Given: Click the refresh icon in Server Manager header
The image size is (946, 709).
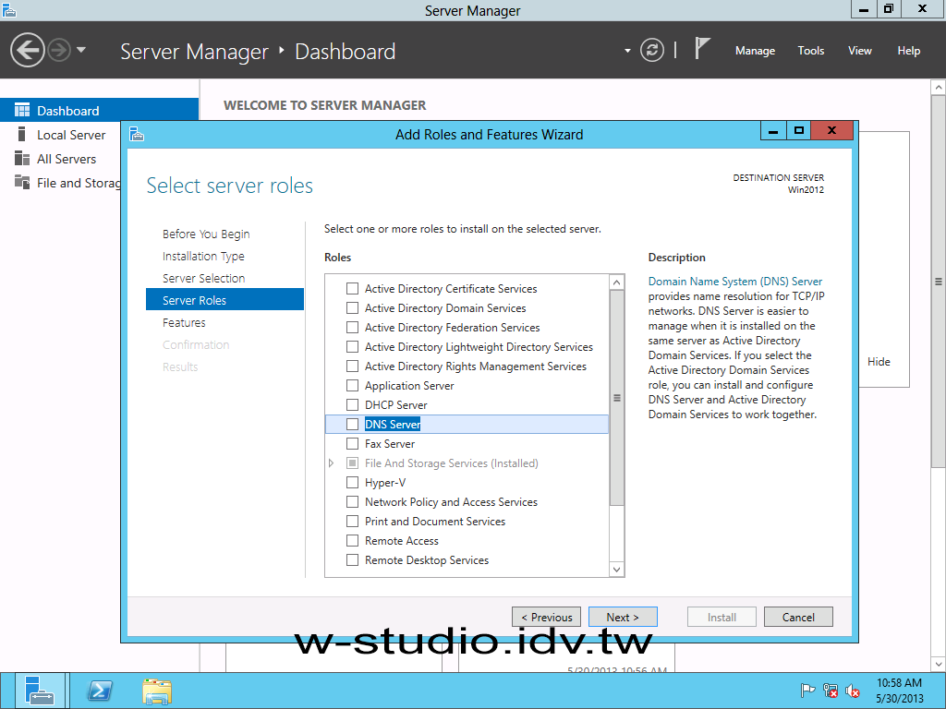Looking at the screenshot, I should [x=651, y=50].
